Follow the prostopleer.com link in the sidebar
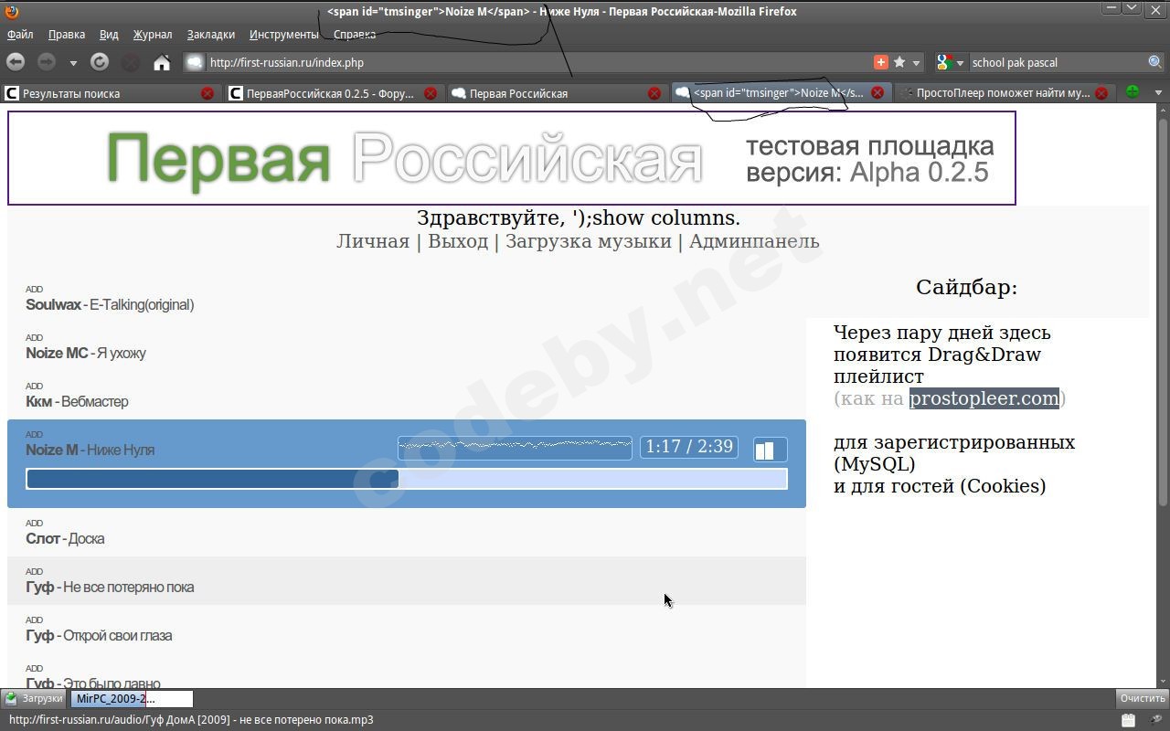 click(984, 398)
